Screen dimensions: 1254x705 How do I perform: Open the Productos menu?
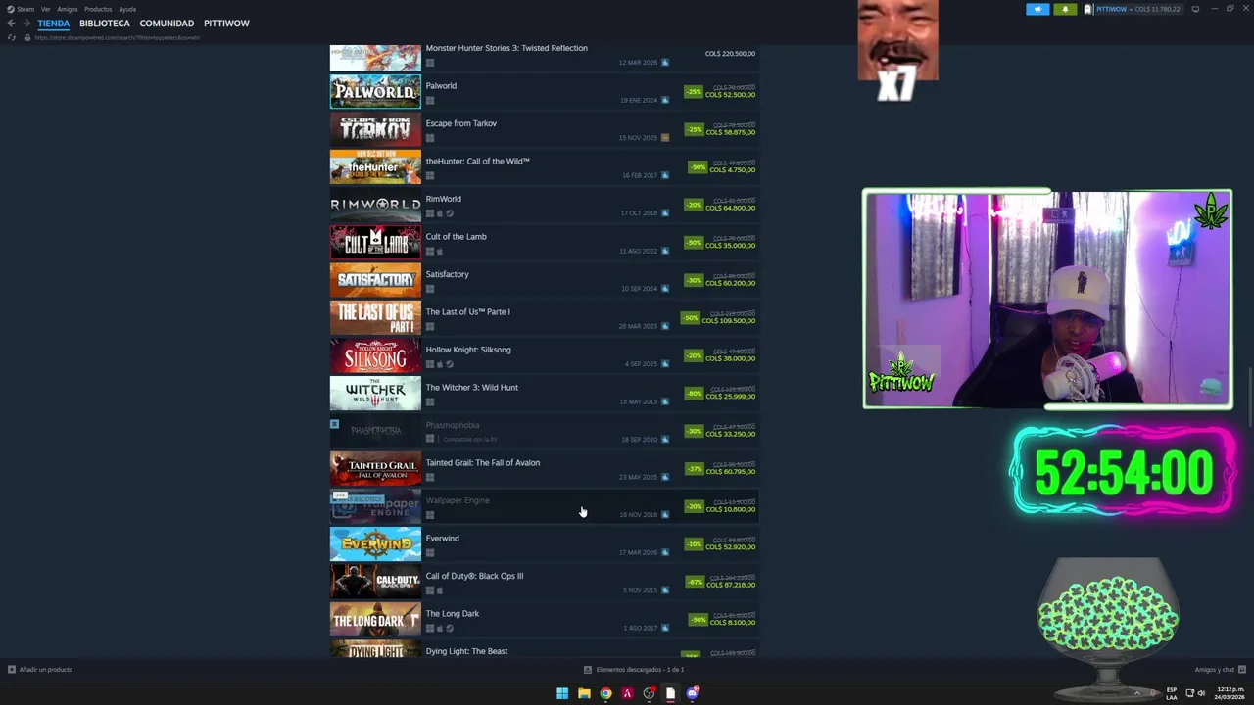pyautogui.click(x=98, y=9)
